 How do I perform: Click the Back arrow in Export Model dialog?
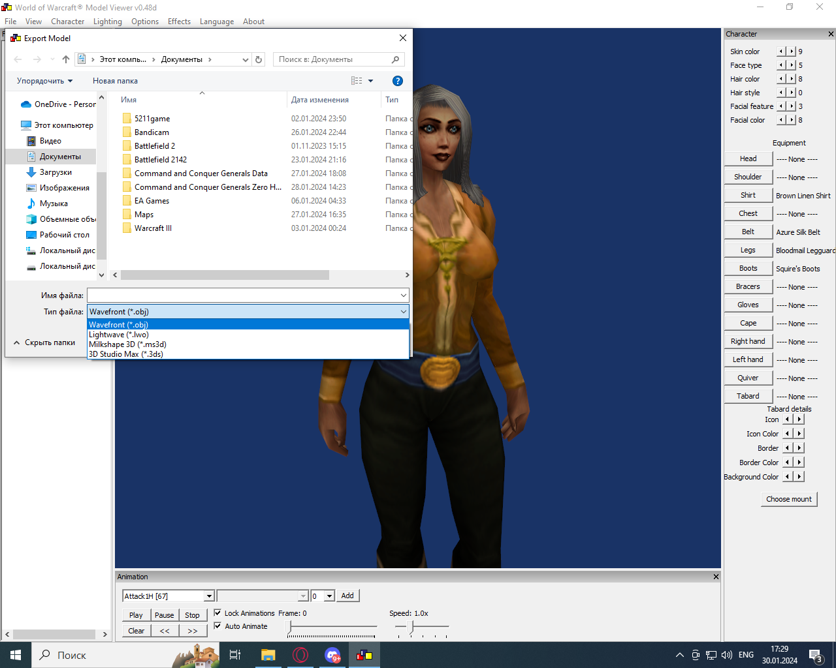[x=18, y=59]
